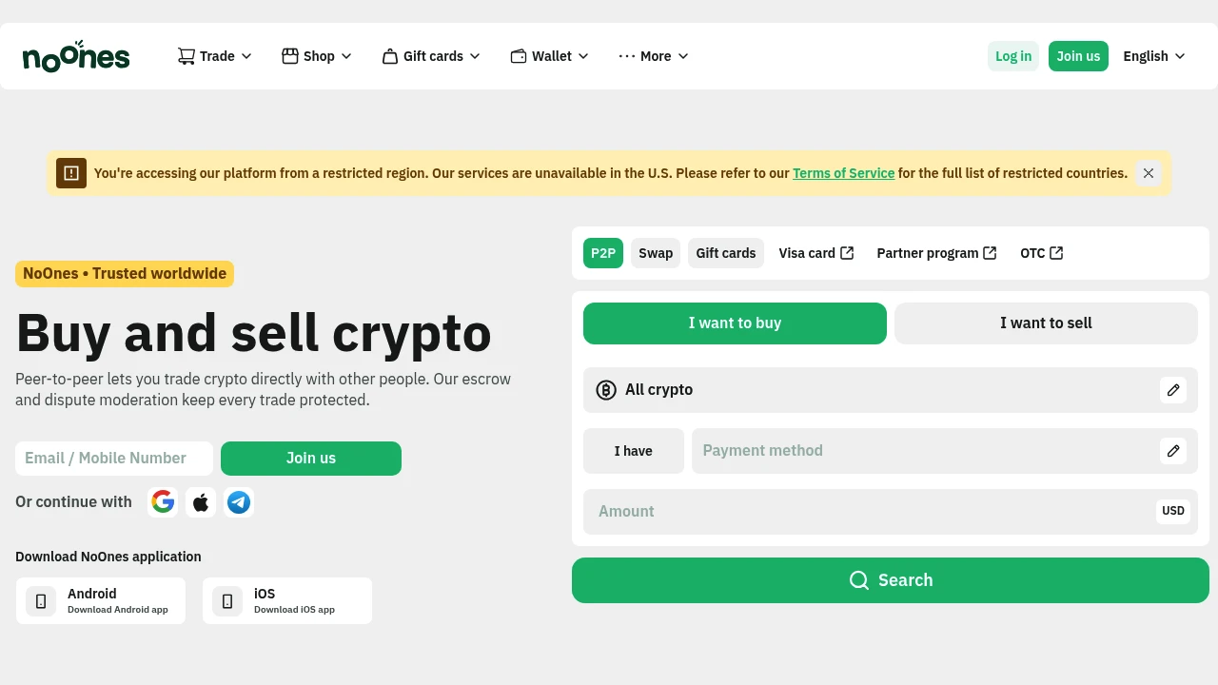Toggle the I have selector

point(634,451)
